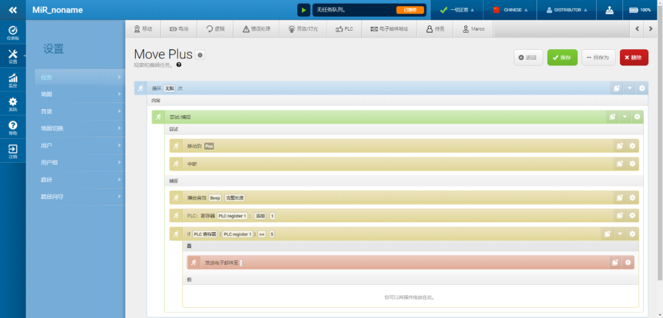The height and width of the screenshot is (318, 663).
Task: Click the red 删除 delete button
Action: 634,57
